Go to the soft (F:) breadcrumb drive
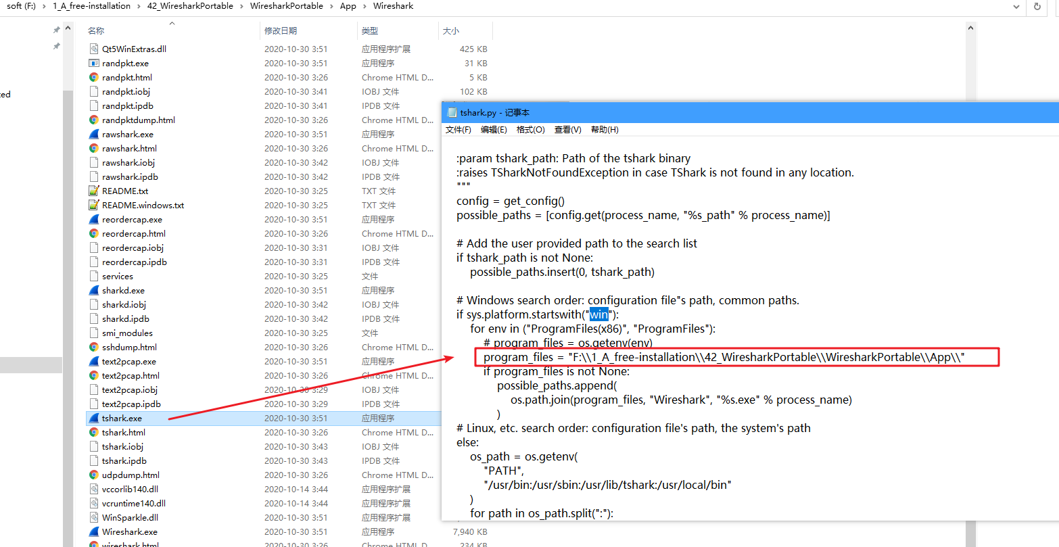 coord(21,6)
